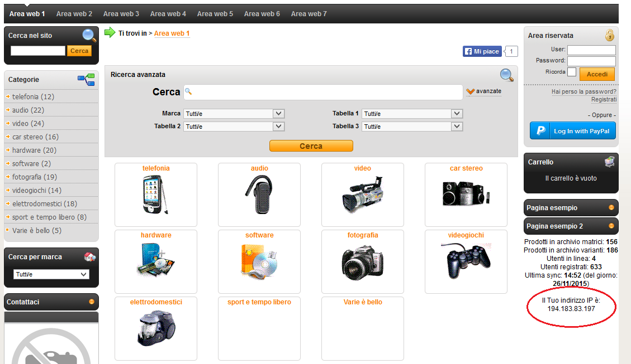Click the magnifier icon in Cerca nel sito
The height and width of the screenshot is (364, 631).
point(89,35)
